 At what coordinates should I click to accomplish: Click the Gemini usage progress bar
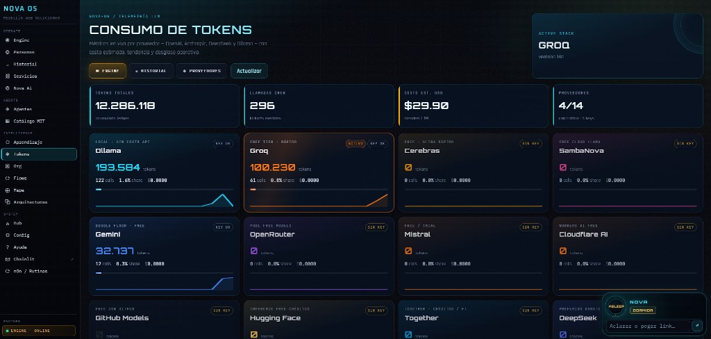pyautogui.click(x=164, y=273)
